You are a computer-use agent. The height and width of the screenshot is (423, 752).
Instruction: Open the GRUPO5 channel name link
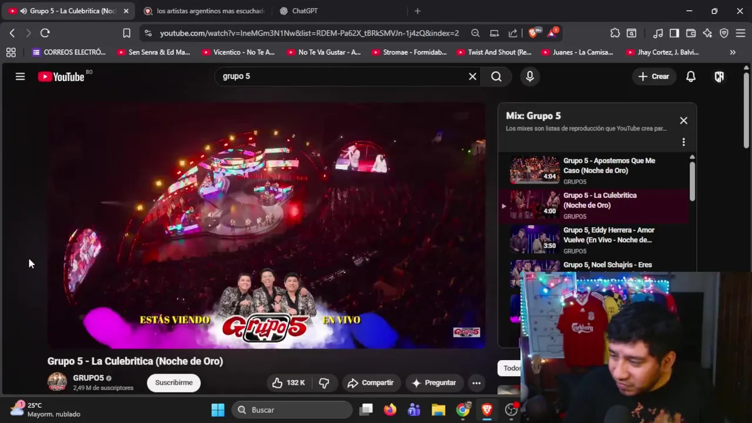(x=88, y=378)
